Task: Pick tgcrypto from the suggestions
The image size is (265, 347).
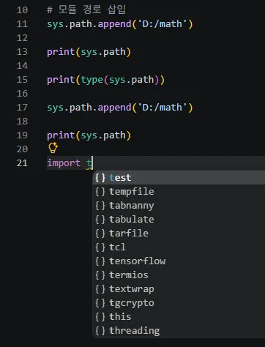Action: tap(179, 303)
